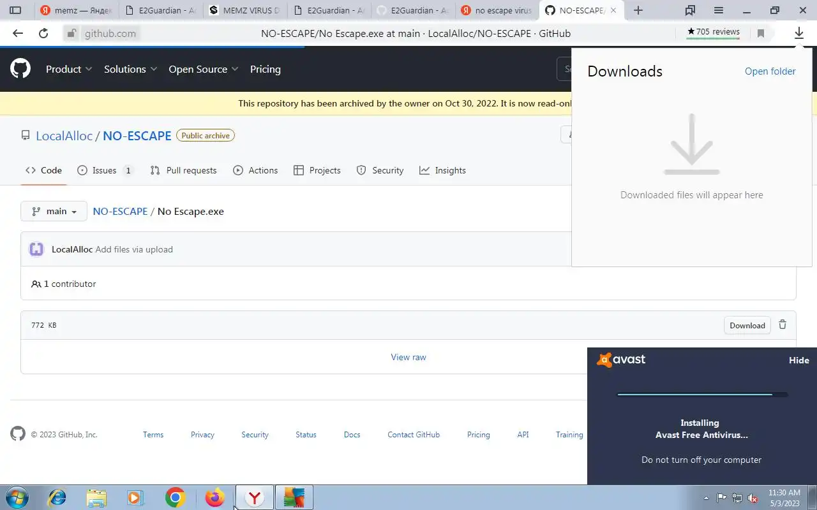Expand the Solutions menu

coord(130,69)
